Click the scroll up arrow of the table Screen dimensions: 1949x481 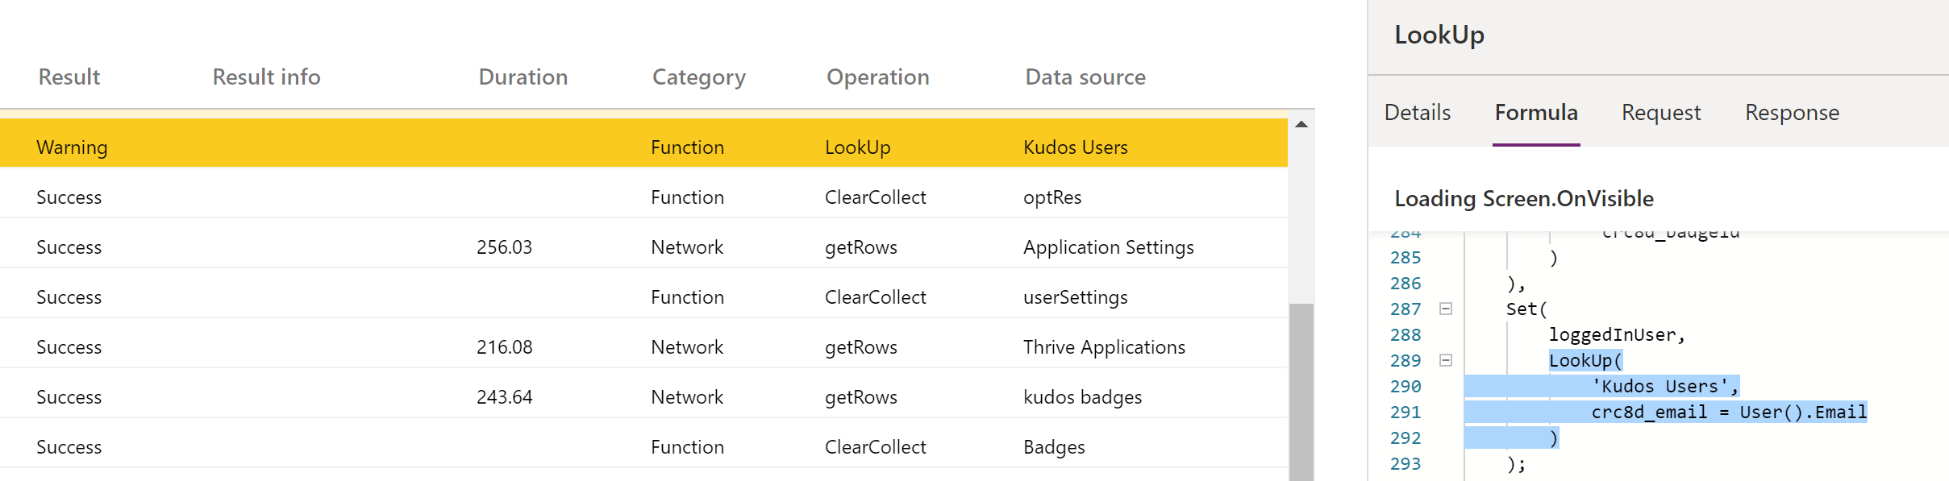[x=1301, y=124]
